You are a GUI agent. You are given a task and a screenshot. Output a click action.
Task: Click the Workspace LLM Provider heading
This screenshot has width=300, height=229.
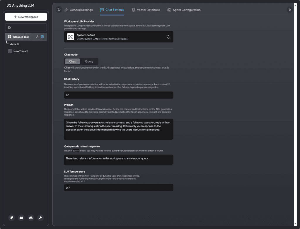[x=79, y=21]
